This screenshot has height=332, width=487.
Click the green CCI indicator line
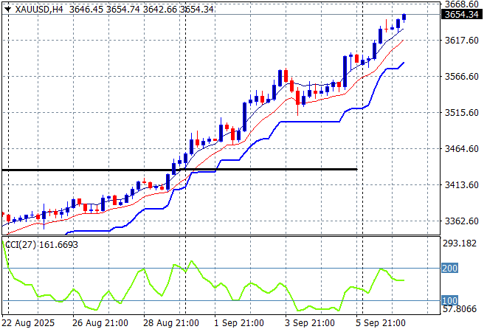pyautogui.click(x=205, y=278)
